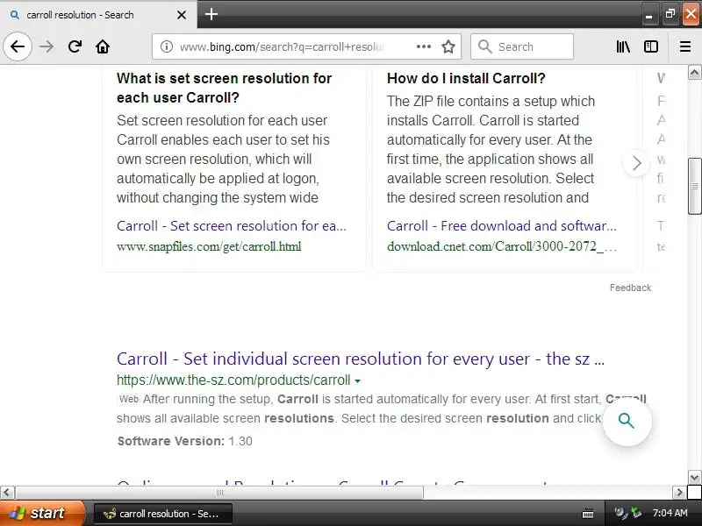The image size is (702, 526).
Task: Click the Feedback link
Action: click(630, 288)
